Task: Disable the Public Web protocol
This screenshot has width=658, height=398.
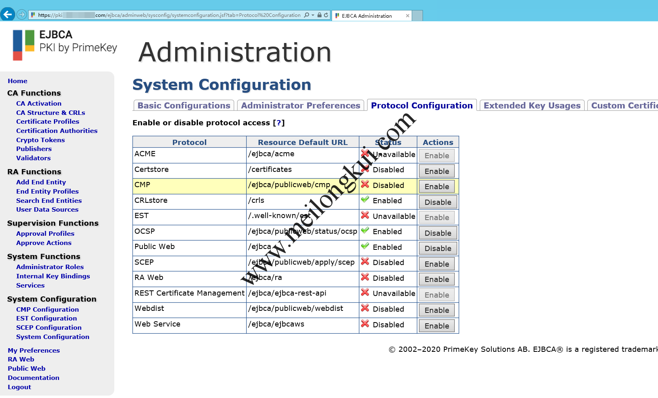Action: pos(438,248)
